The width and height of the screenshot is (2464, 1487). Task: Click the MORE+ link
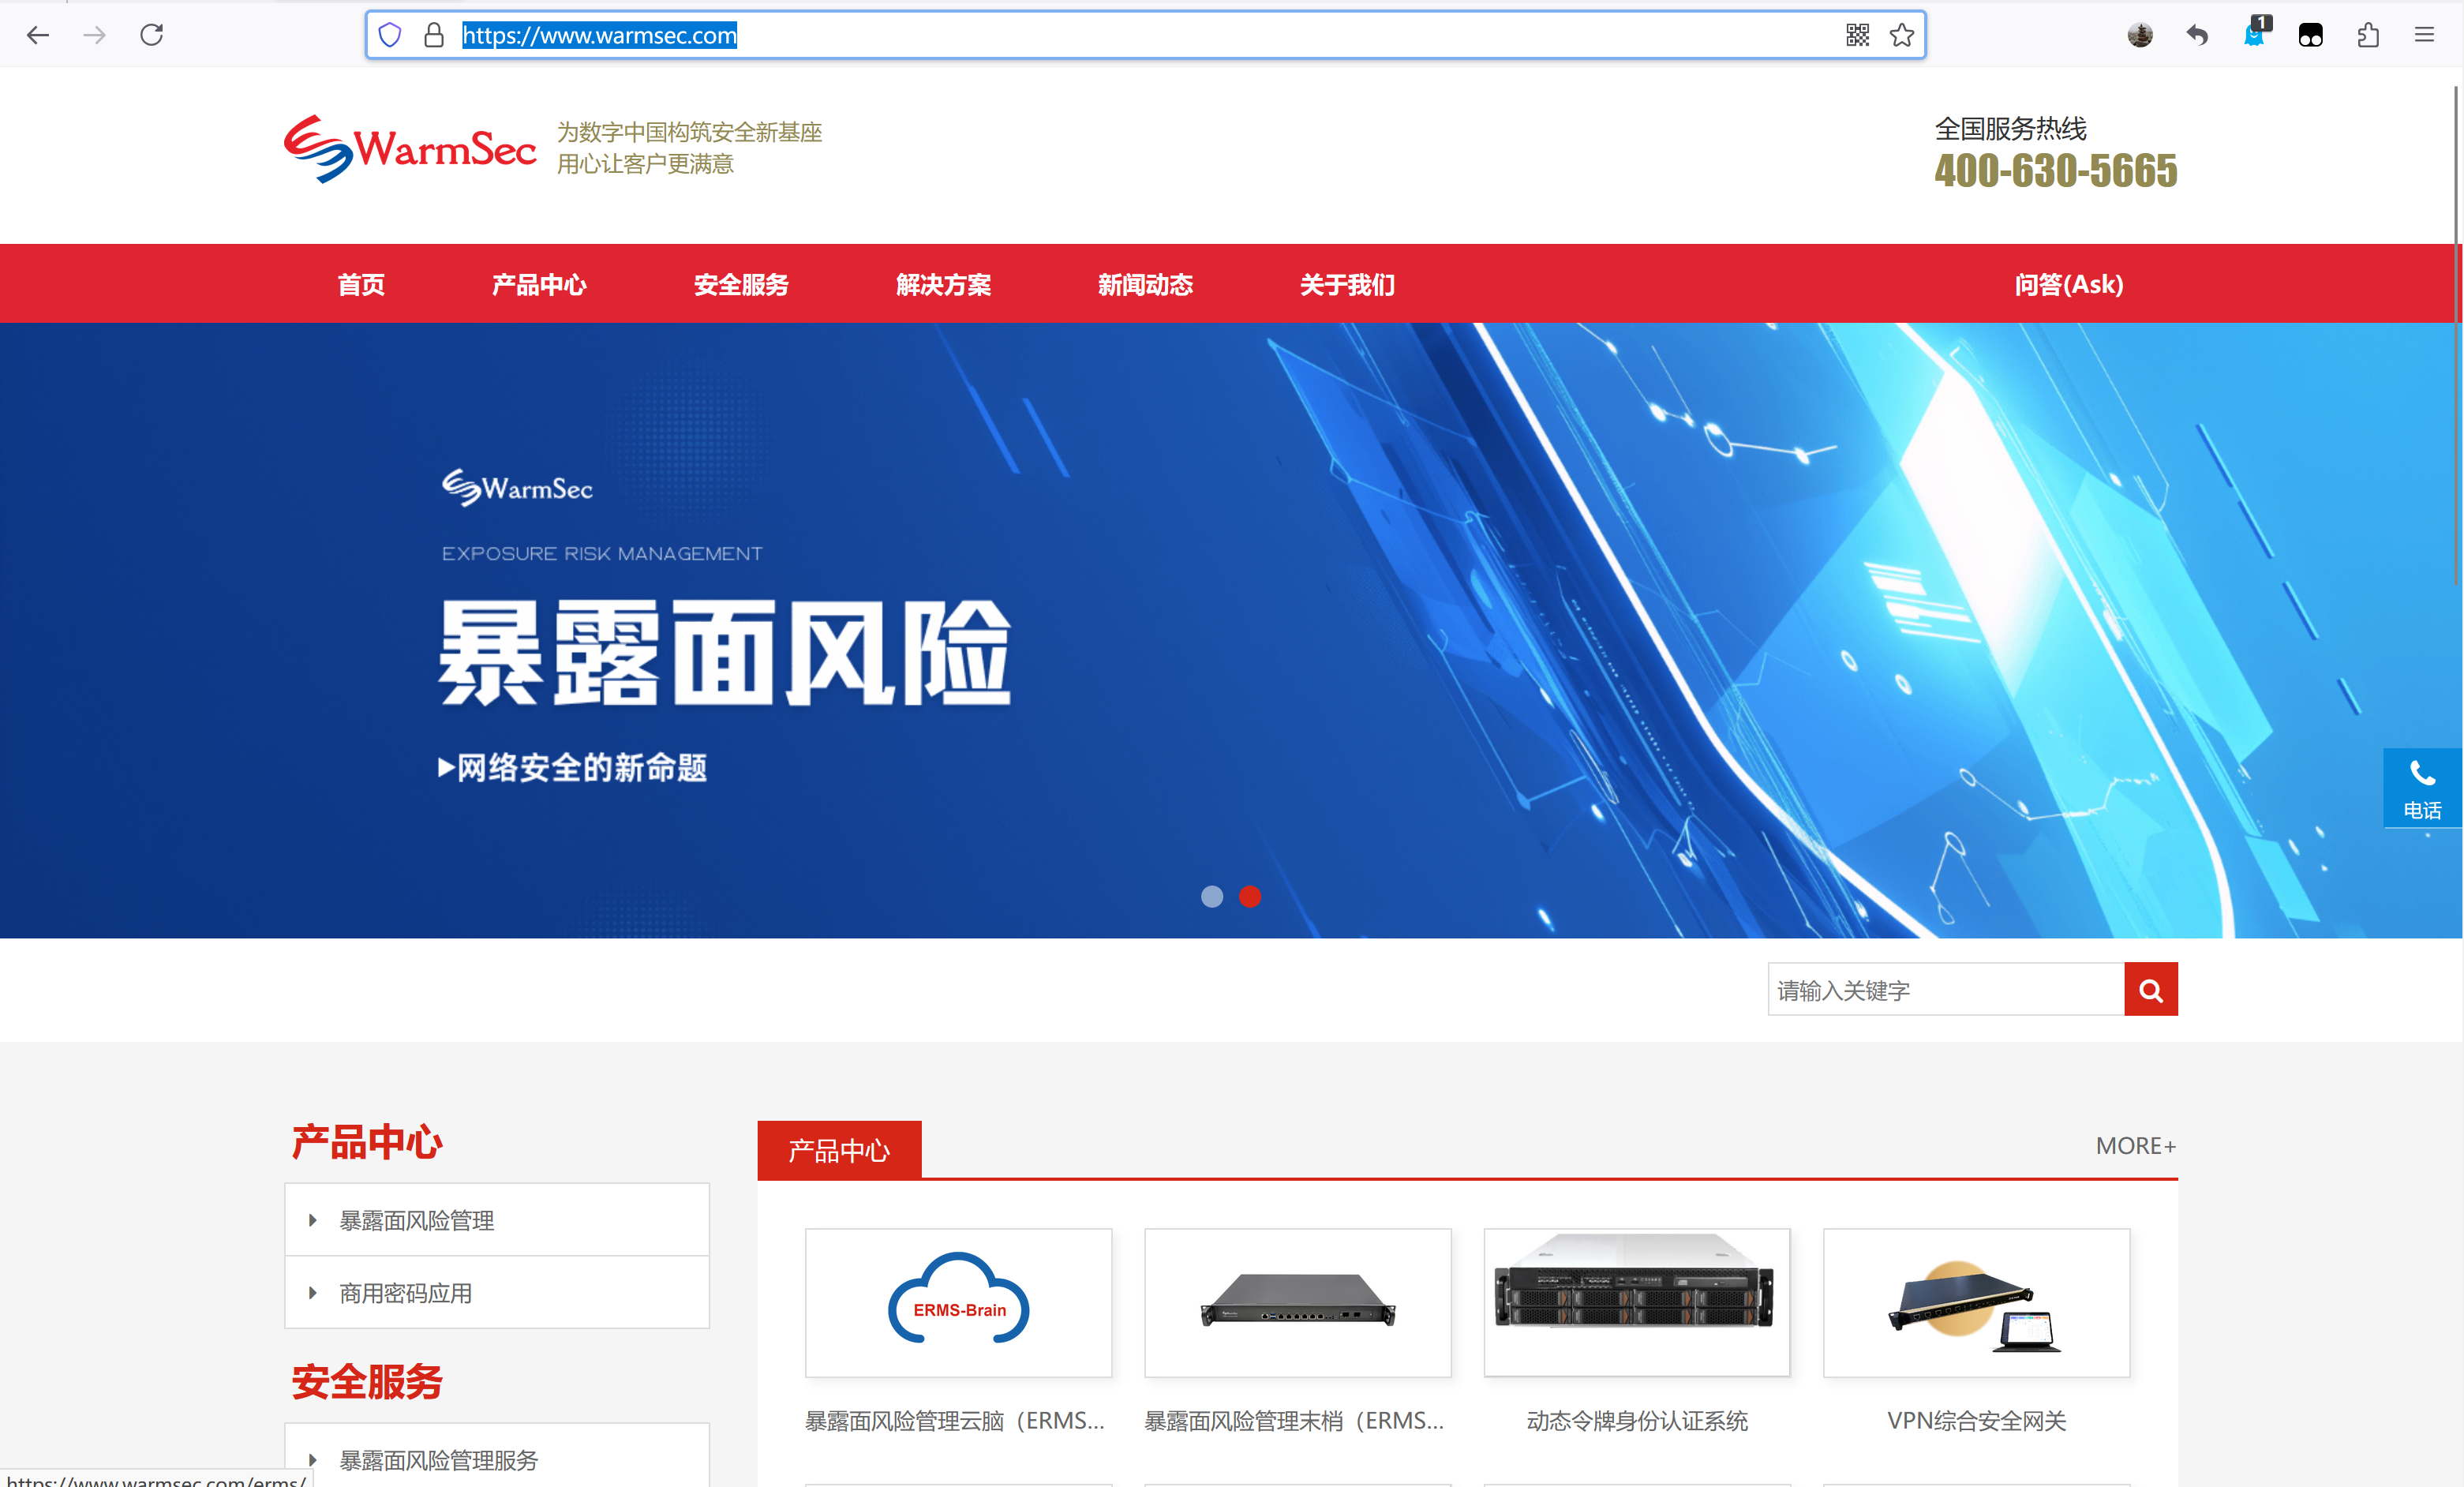tap(2135, 1145)
